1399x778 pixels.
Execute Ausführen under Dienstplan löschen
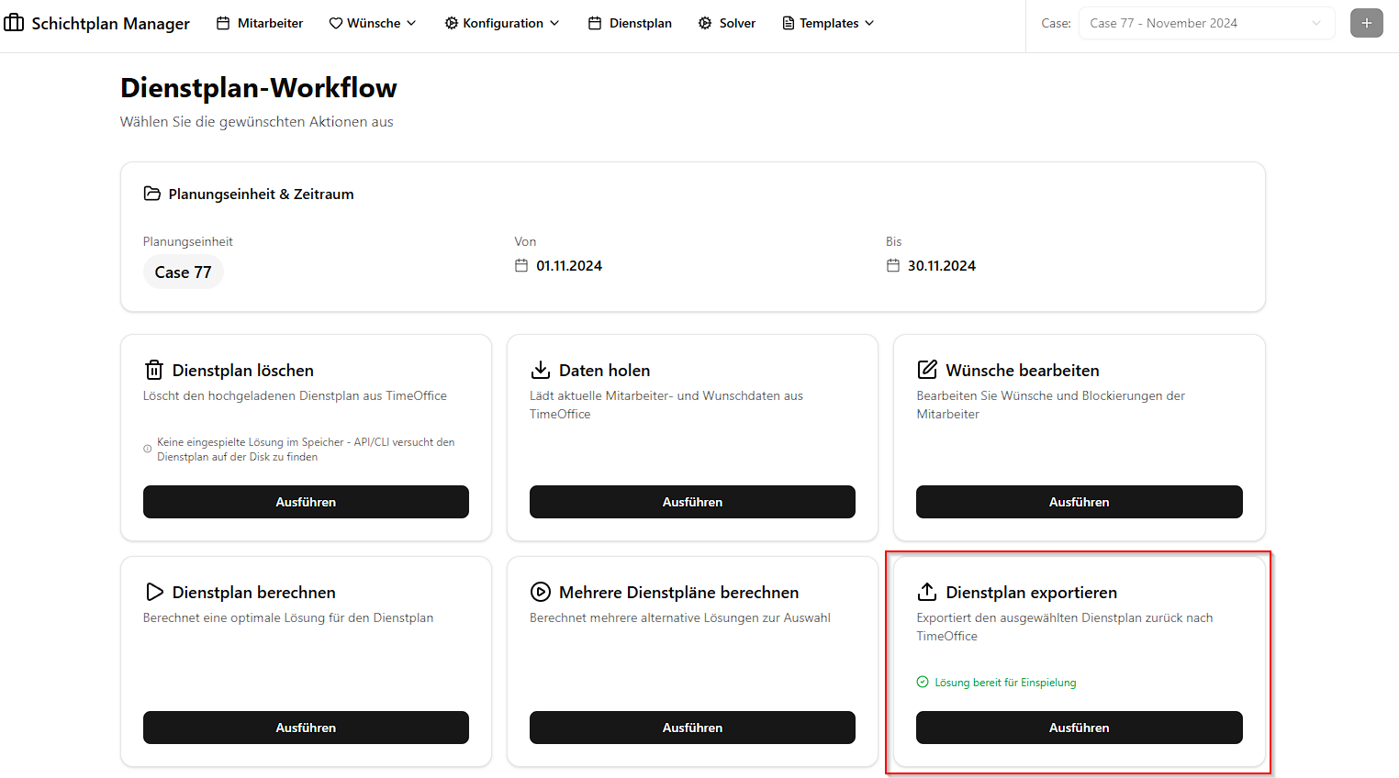pos(306,502)
